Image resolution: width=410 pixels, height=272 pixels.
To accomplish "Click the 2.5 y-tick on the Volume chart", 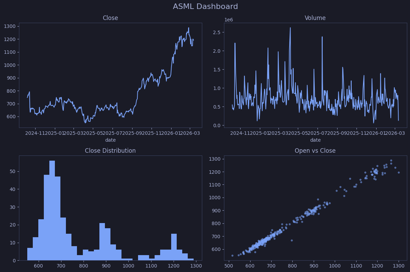I will coord(217,32).
